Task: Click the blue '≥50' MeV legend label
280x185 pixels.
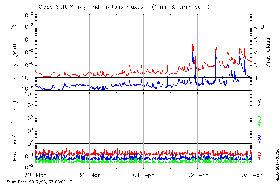Action: pyautogui.click(x=259, y=139)
